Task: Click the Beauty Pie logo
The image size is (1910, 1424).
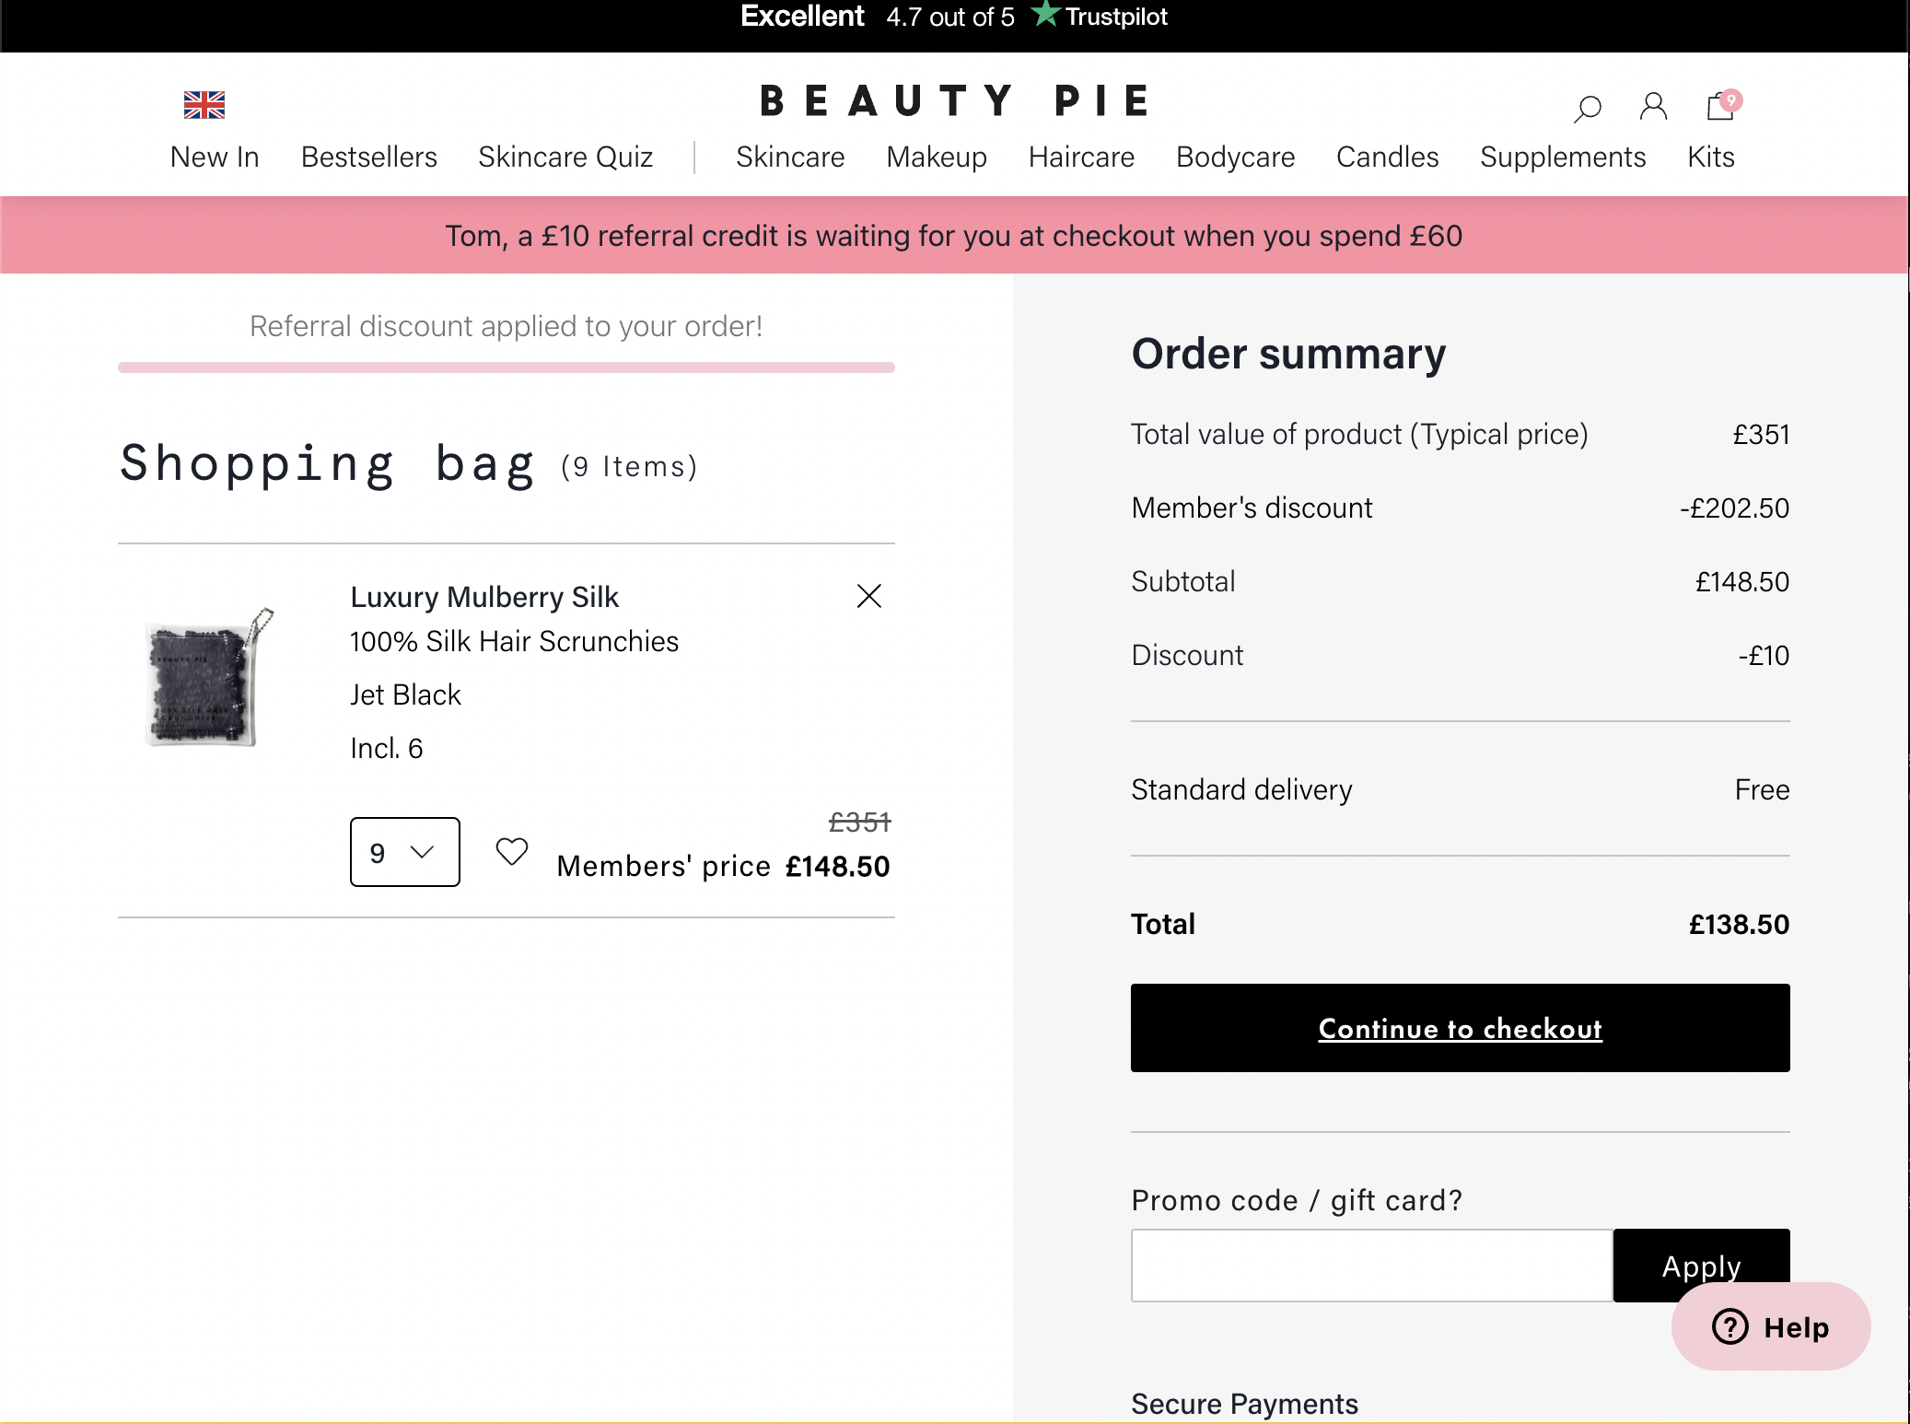Action: pos(954,101)
